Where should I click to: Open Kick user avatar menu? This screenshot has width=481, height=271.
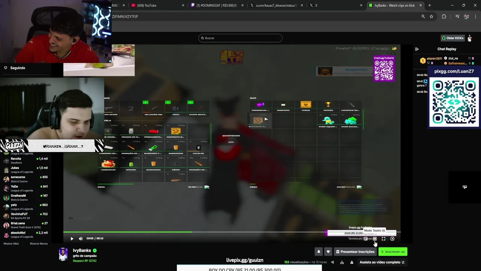click(x=470, y=38)
